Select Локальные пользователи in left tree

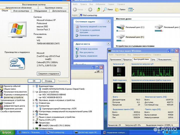15,92
